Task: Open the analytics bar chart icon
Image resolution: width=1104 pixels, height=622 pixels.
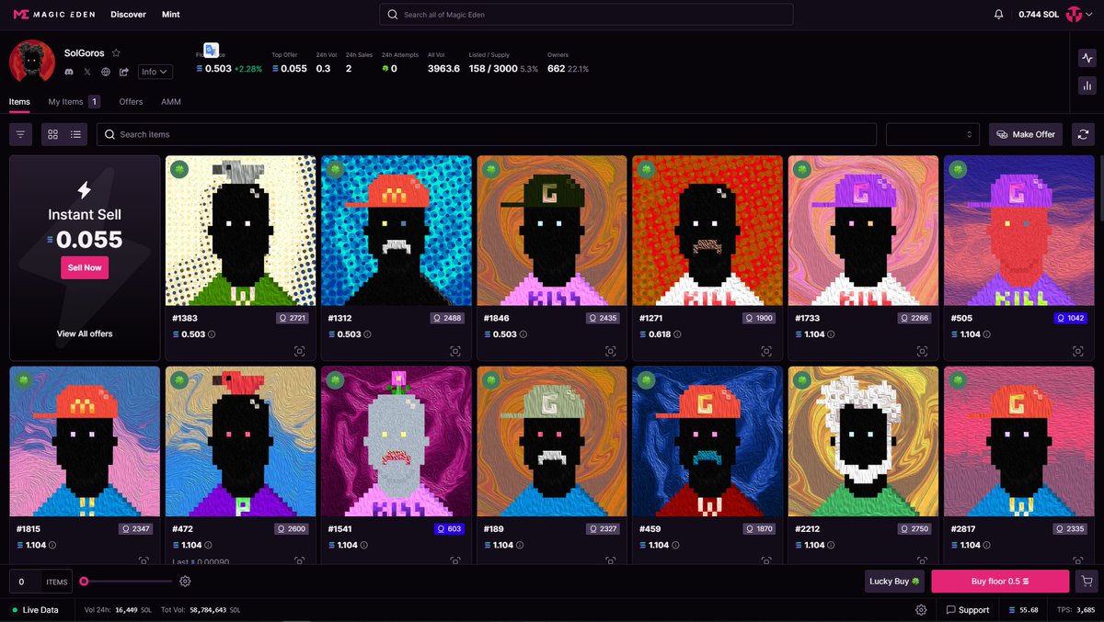Action: tap(1086, 85)
